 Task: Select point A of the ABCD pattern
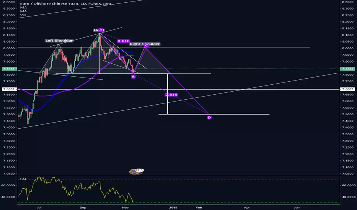pyautogui.click(x=101, y=30)
